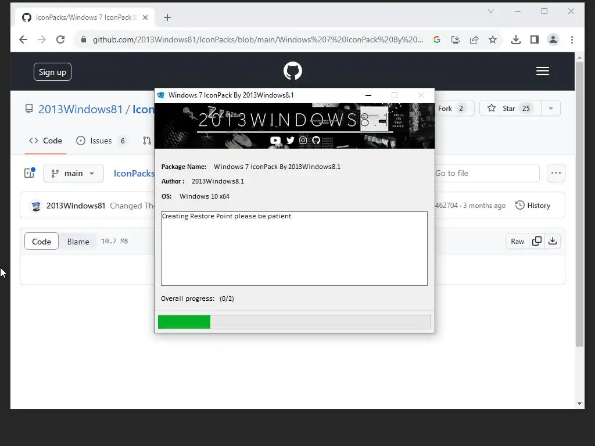This screenshot has height=446, width=595.
Task: Open Instagram icon in installer banner
Action: [x=303, y=141]
